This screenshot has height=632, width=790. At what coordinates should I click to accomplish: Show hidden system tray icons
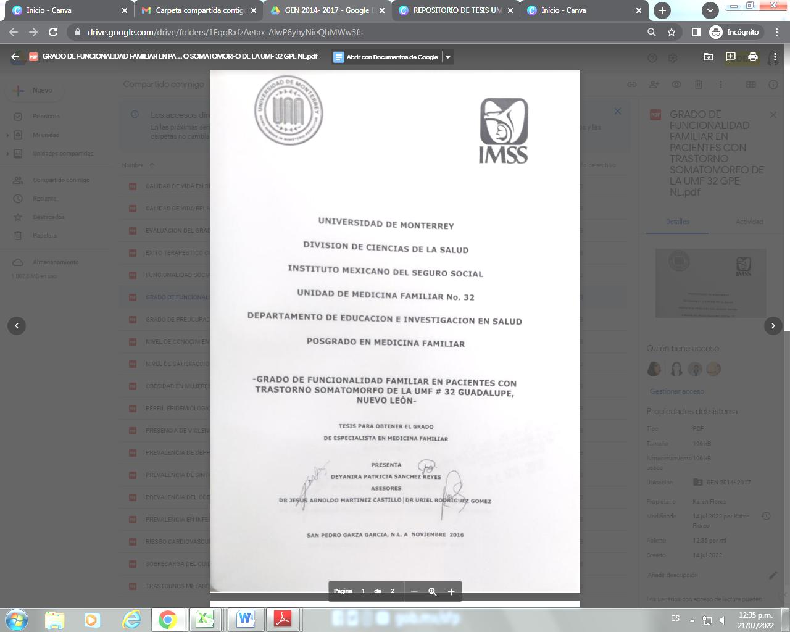pyautogui.click(x=692, y=620)
